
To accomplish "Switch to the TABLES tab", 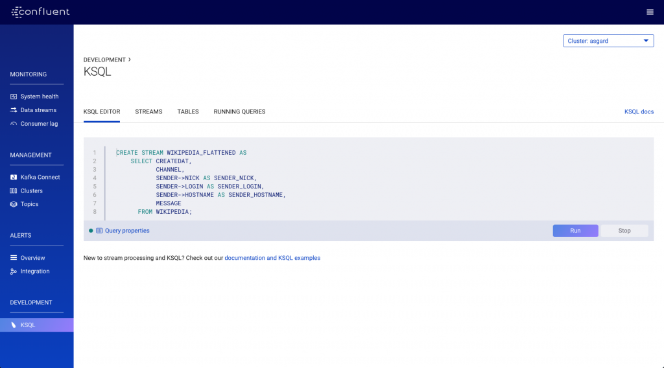I will coord(188,111).
